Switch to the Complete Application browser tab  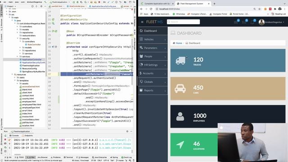pyautogui.click(x=157, y=4)
